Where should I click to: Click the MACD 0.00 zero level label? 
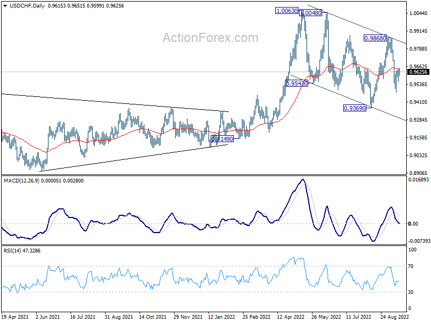tap(413, 224)
